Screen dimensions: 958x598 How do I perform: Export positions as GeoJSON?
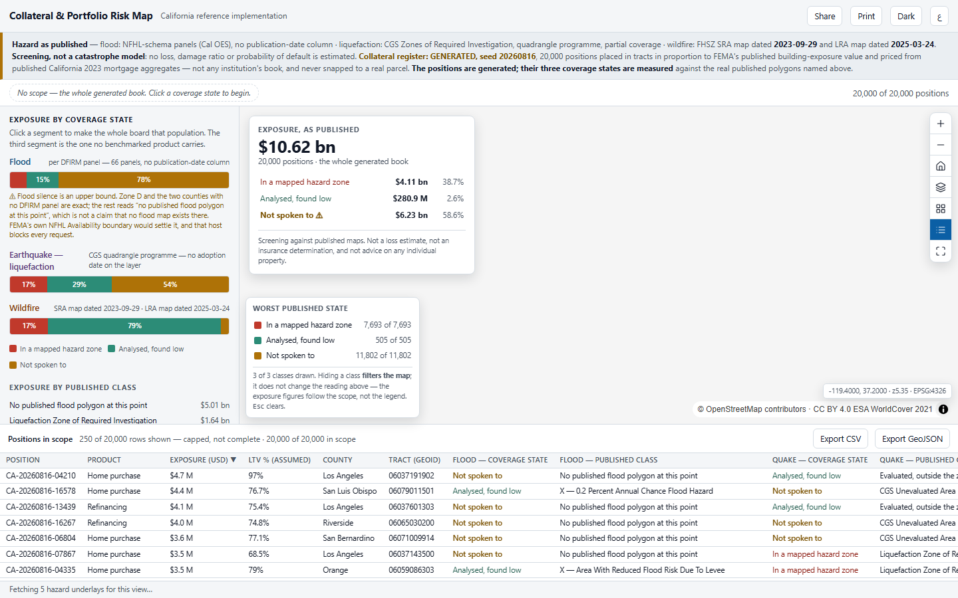(x=912, y=439)
